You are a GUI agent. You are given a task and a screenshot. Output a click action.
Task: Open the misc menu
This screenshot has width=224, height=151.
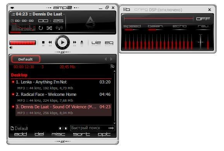coord(59,134)
